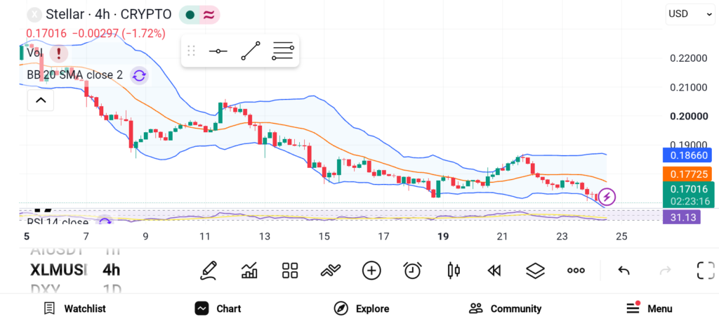Click the 0.20000 price axis level

690,116
